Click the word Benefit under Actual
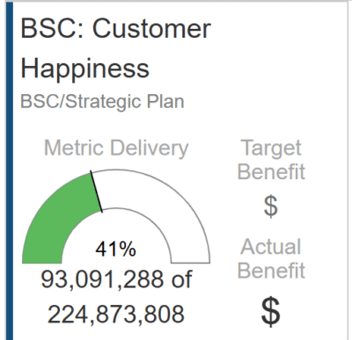The height and width of the screenshot is (340, 352). (x=271, y=270)
